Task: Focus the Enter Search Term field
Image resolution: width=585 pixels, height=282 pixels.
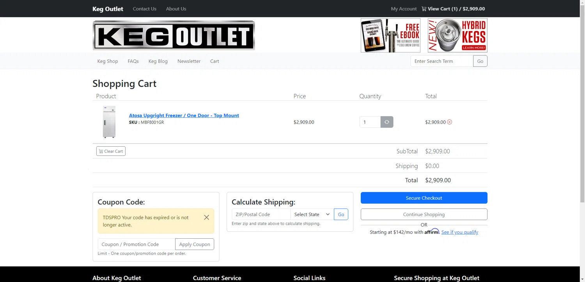Action: coord(442,61)
